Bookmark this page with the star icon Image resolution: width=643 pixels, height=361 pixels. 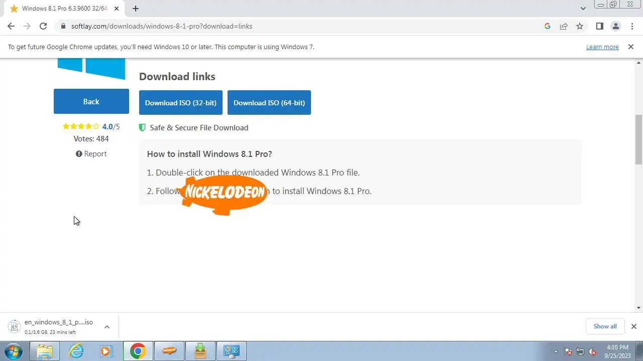point(580,26)
